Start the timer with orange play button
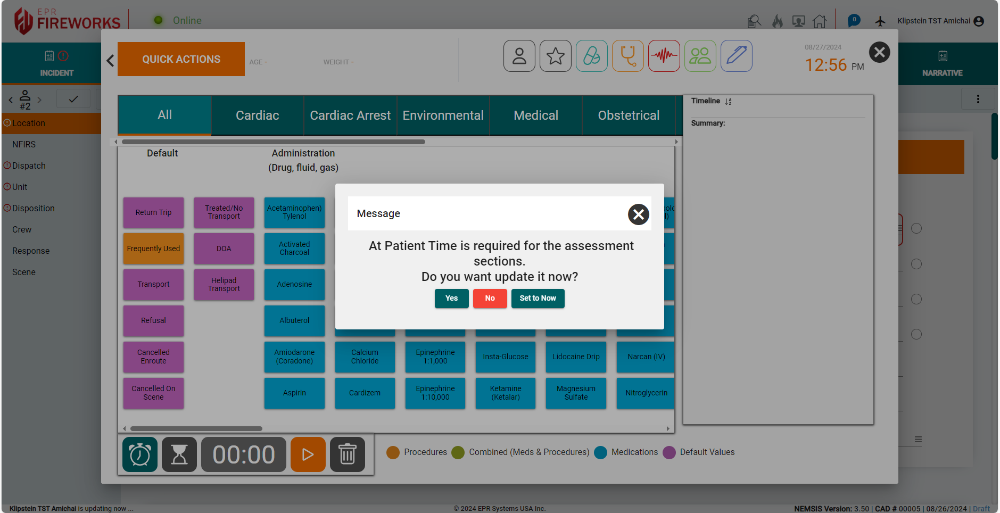 pyautogui.click(x=308, y=454)
